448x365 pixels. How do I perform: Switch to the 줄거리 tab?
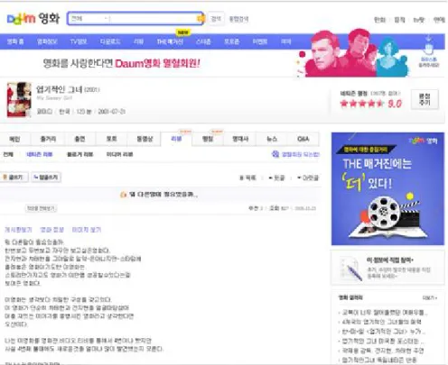pyautogui.click(x=48, y=139)
